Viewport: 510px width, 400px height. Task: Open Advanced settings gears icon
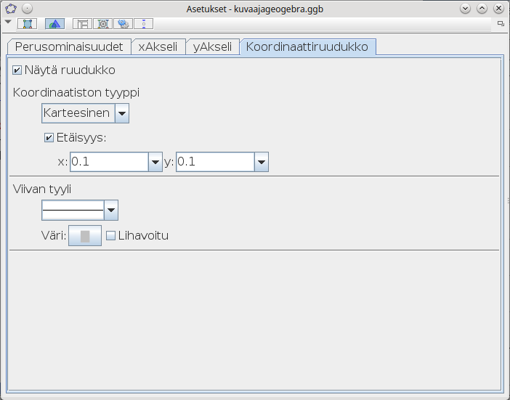[x=123, y=23]
